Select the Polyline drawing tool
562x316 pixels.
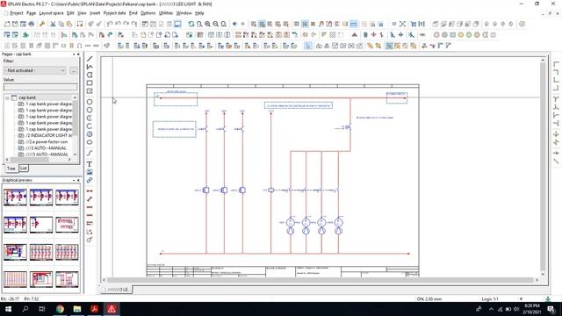[x=90, y=67]
